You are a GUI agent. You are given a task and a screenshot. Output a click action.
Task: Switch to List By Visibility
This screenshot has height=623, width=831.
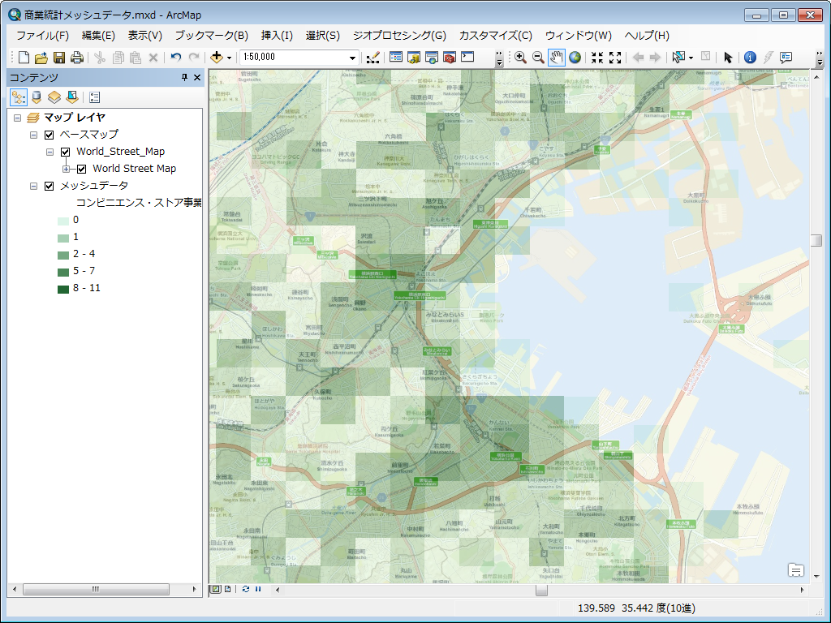pyautogui.click(x=54, y=97)
